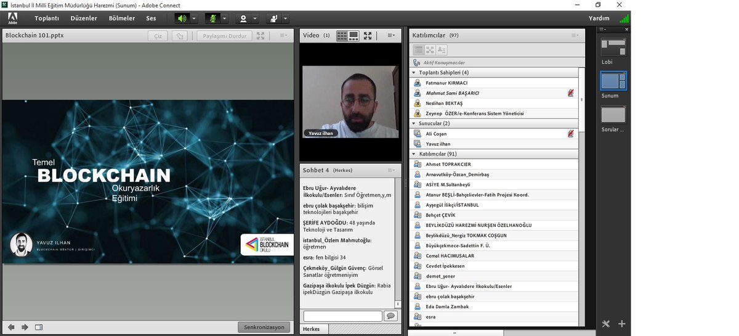The height and width of the screenshot is (336, 739).
Task: Collapse the Toplantı Sahipleri (4) group
Action: [x=414, y=73]
